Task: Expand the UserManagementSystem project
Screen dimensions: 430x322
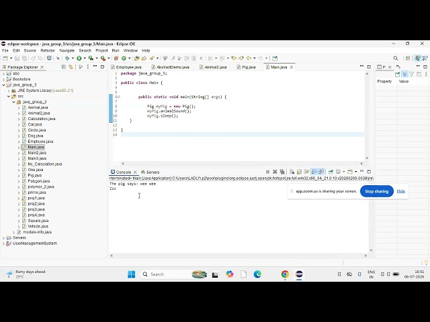Action: (3, 244)
